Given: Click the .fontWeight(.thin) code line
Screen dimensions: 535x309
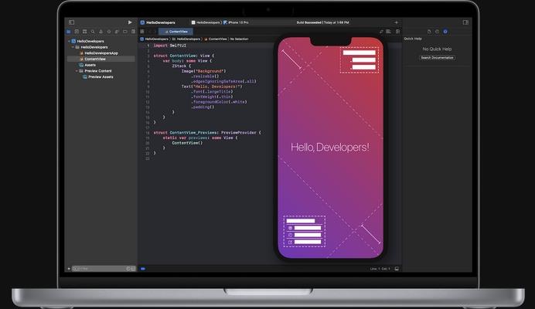Looking at the screenshot, I should tap(212, 97).
